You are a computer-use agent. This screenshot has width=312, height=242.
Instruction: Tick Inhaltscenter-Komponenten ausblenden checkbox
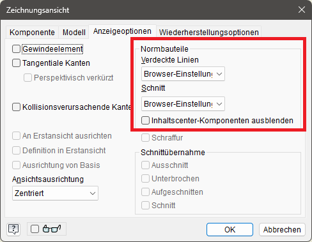tap(145, 121)
